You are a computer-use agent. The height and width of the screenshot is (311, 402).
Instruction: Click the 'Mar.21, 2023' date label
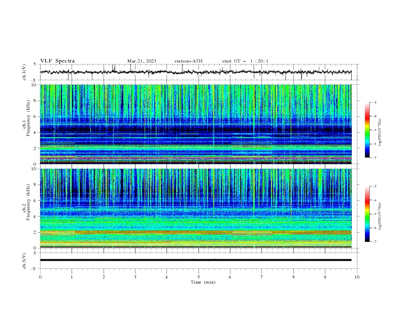142,61
